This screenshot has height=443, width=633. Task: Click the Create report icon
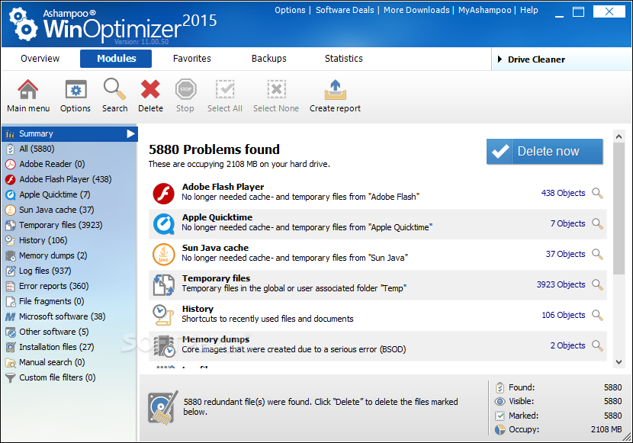click(335, 89)
